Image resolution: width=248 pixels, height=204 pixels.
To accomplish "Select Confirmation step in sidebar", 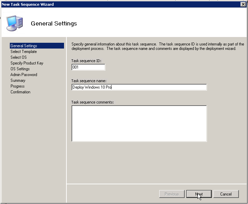I will coord(20,92).
